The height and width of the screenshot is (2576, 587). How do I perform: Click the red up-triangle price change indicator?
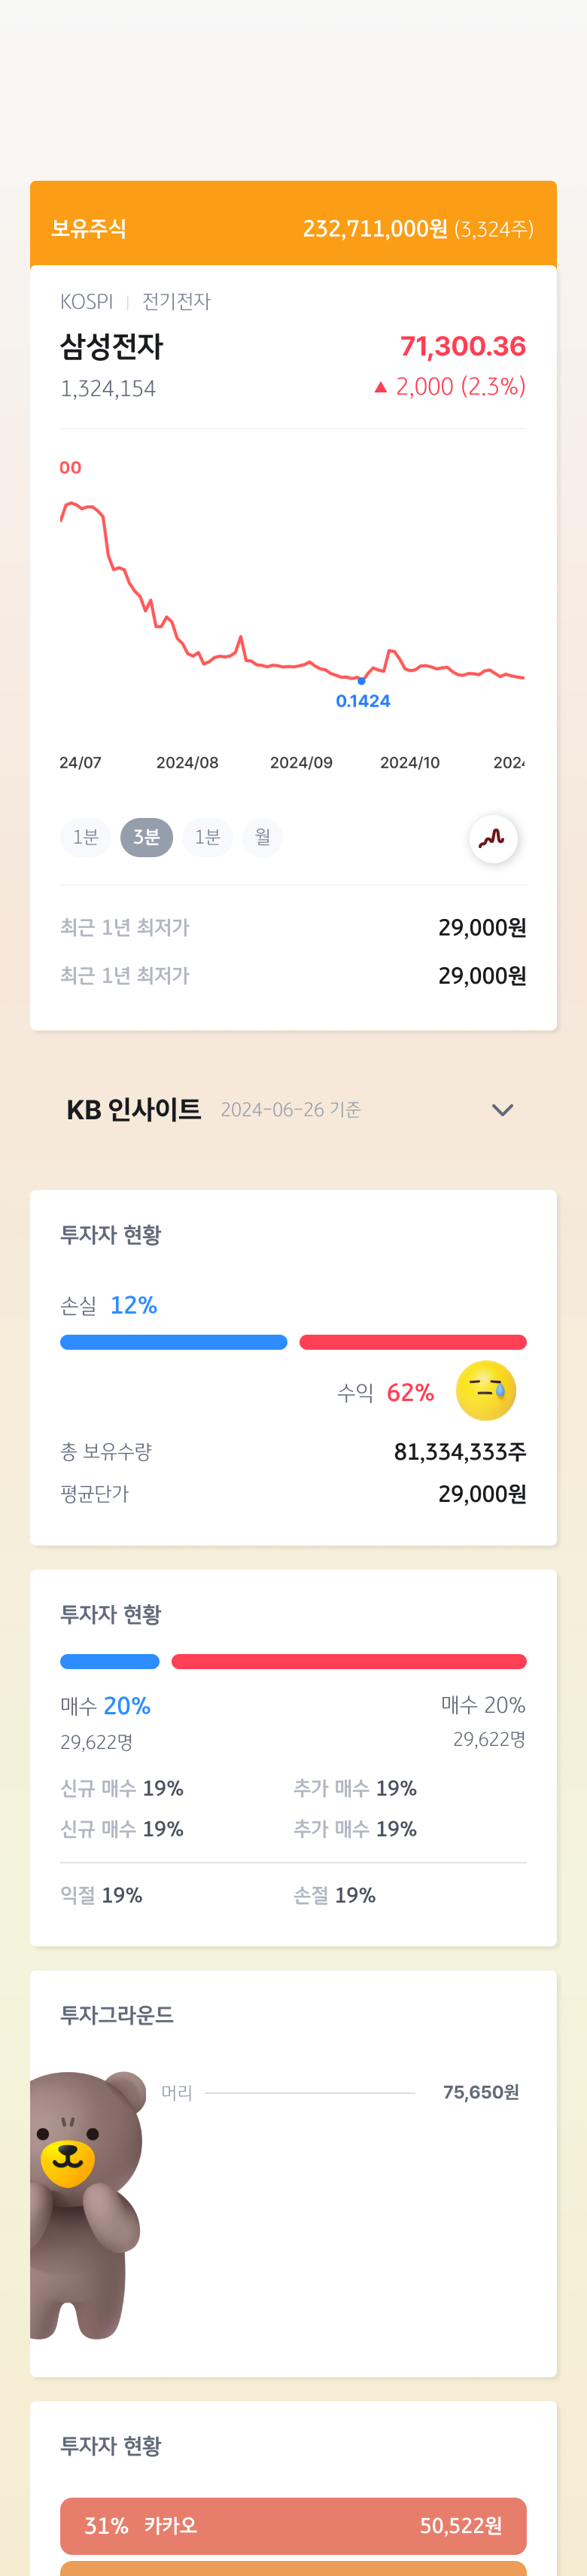click(x=380, y=387)
